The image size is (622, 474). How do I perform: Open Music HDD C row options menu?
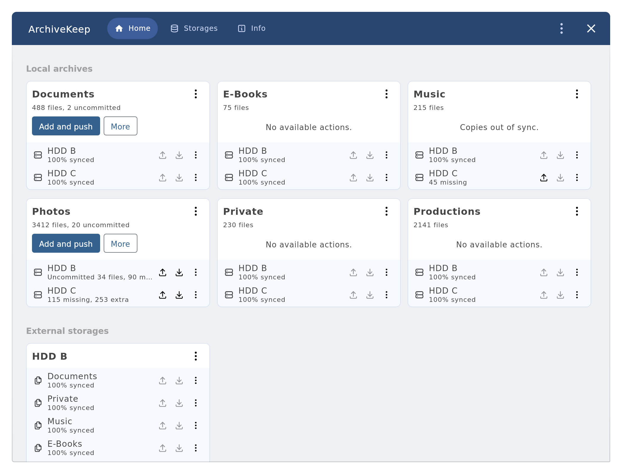577,177
